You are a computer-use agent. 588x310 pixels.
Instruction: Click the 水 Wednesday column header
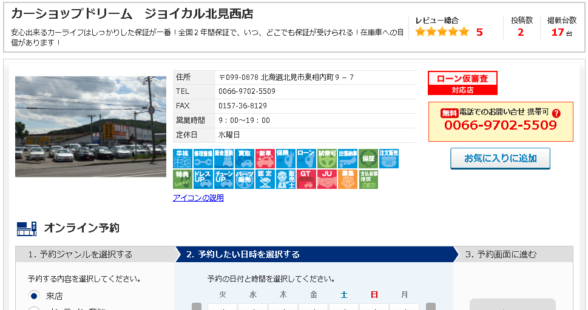click(253, 295)
